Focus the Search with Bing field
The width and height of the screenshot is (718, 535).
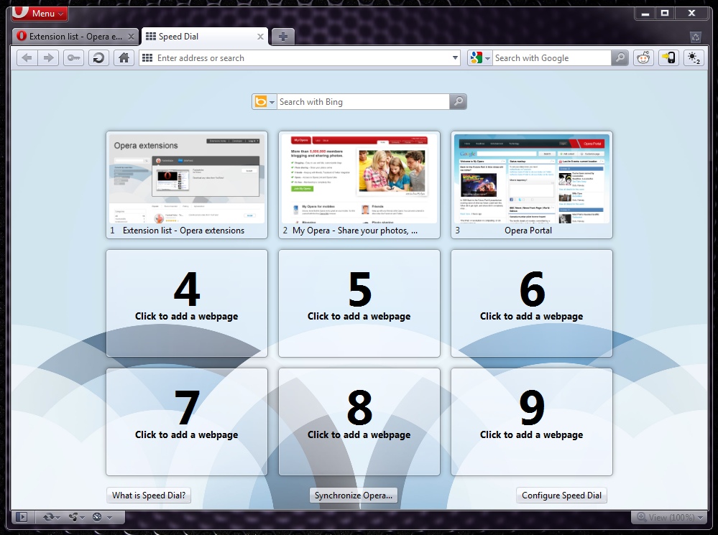(x=363, y=101)
